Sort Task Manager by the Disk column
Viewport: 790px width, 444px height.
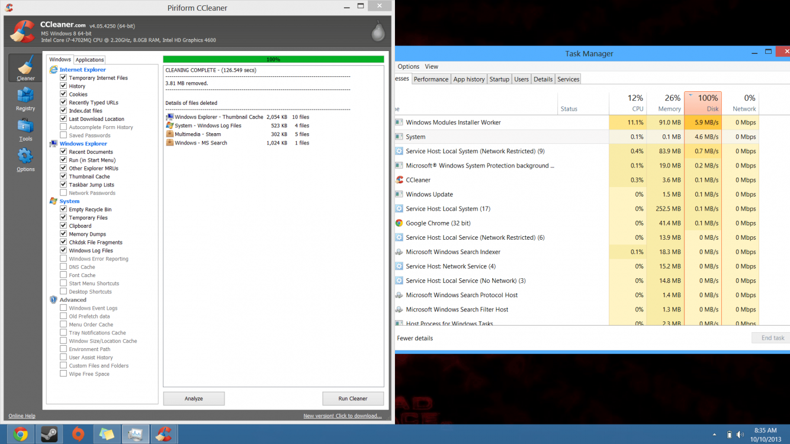(703, 103)
